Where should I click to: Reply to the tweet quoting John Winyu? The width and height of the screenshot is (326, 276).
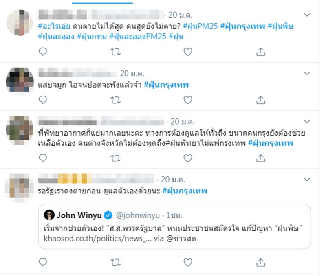point(43,263)
